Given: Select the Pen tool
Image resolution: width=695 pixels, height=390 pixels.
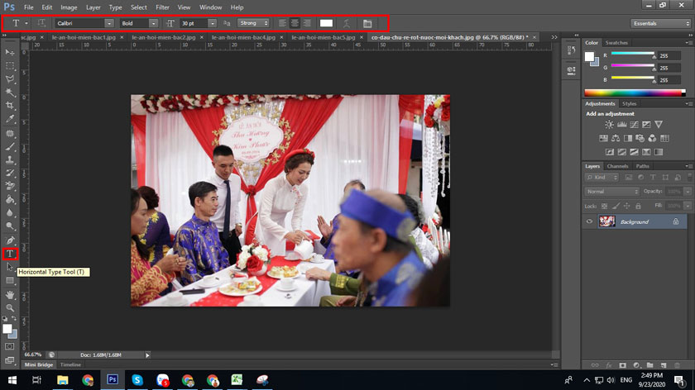Looking at the screenshot, I should (x=10, y=240).
